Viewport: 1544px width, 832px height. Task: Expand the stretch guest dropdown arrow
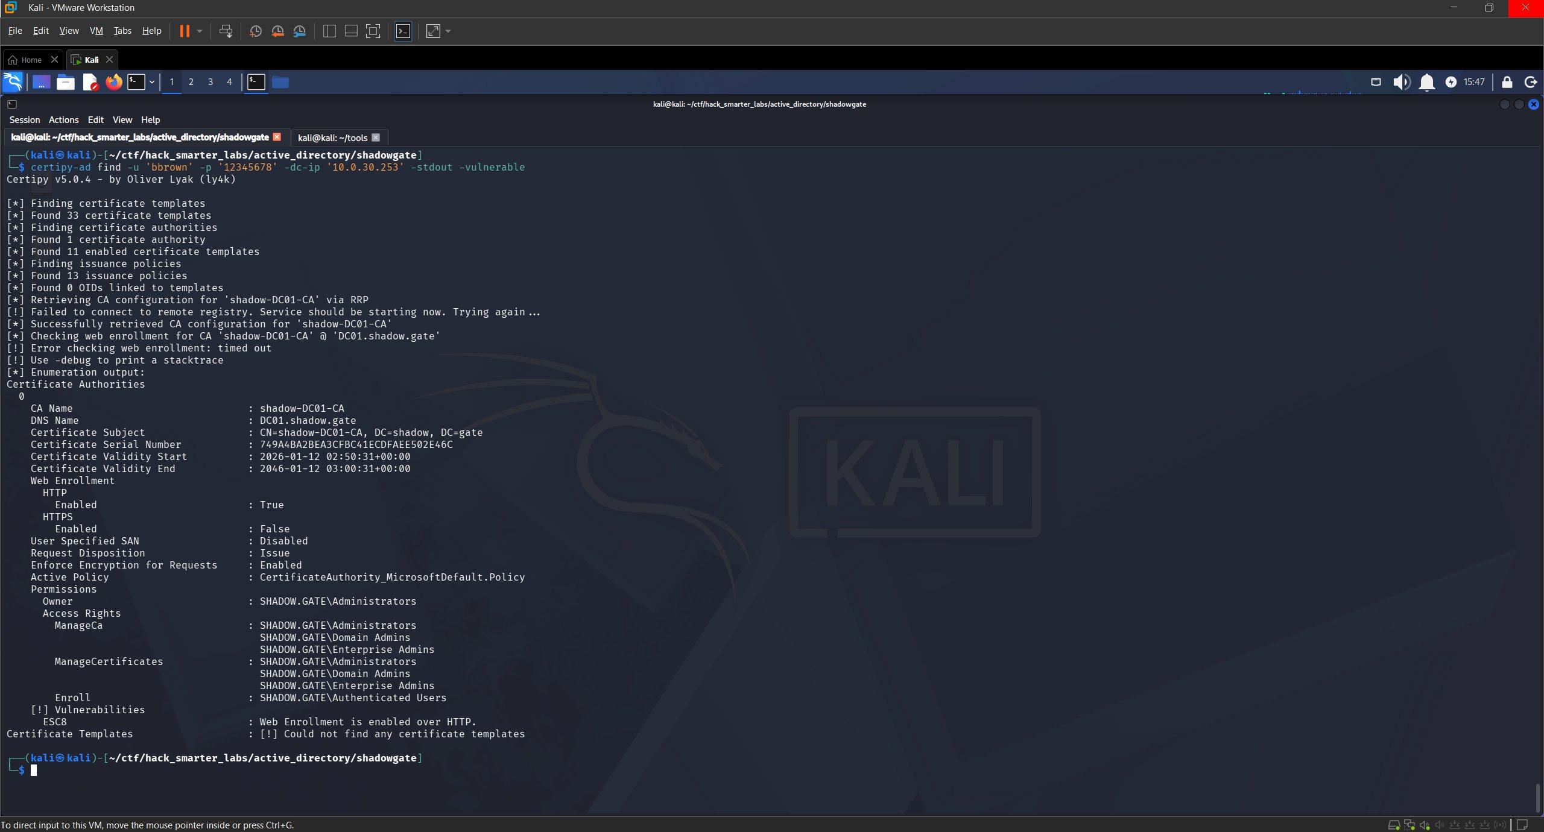pyautogui.click(x=448, y=31)
